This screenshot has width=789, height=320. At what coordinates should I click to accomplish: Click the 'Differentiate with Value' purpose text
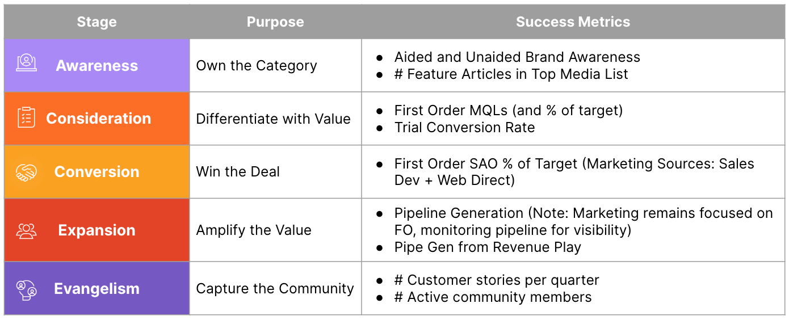click(x=274, y=119)
